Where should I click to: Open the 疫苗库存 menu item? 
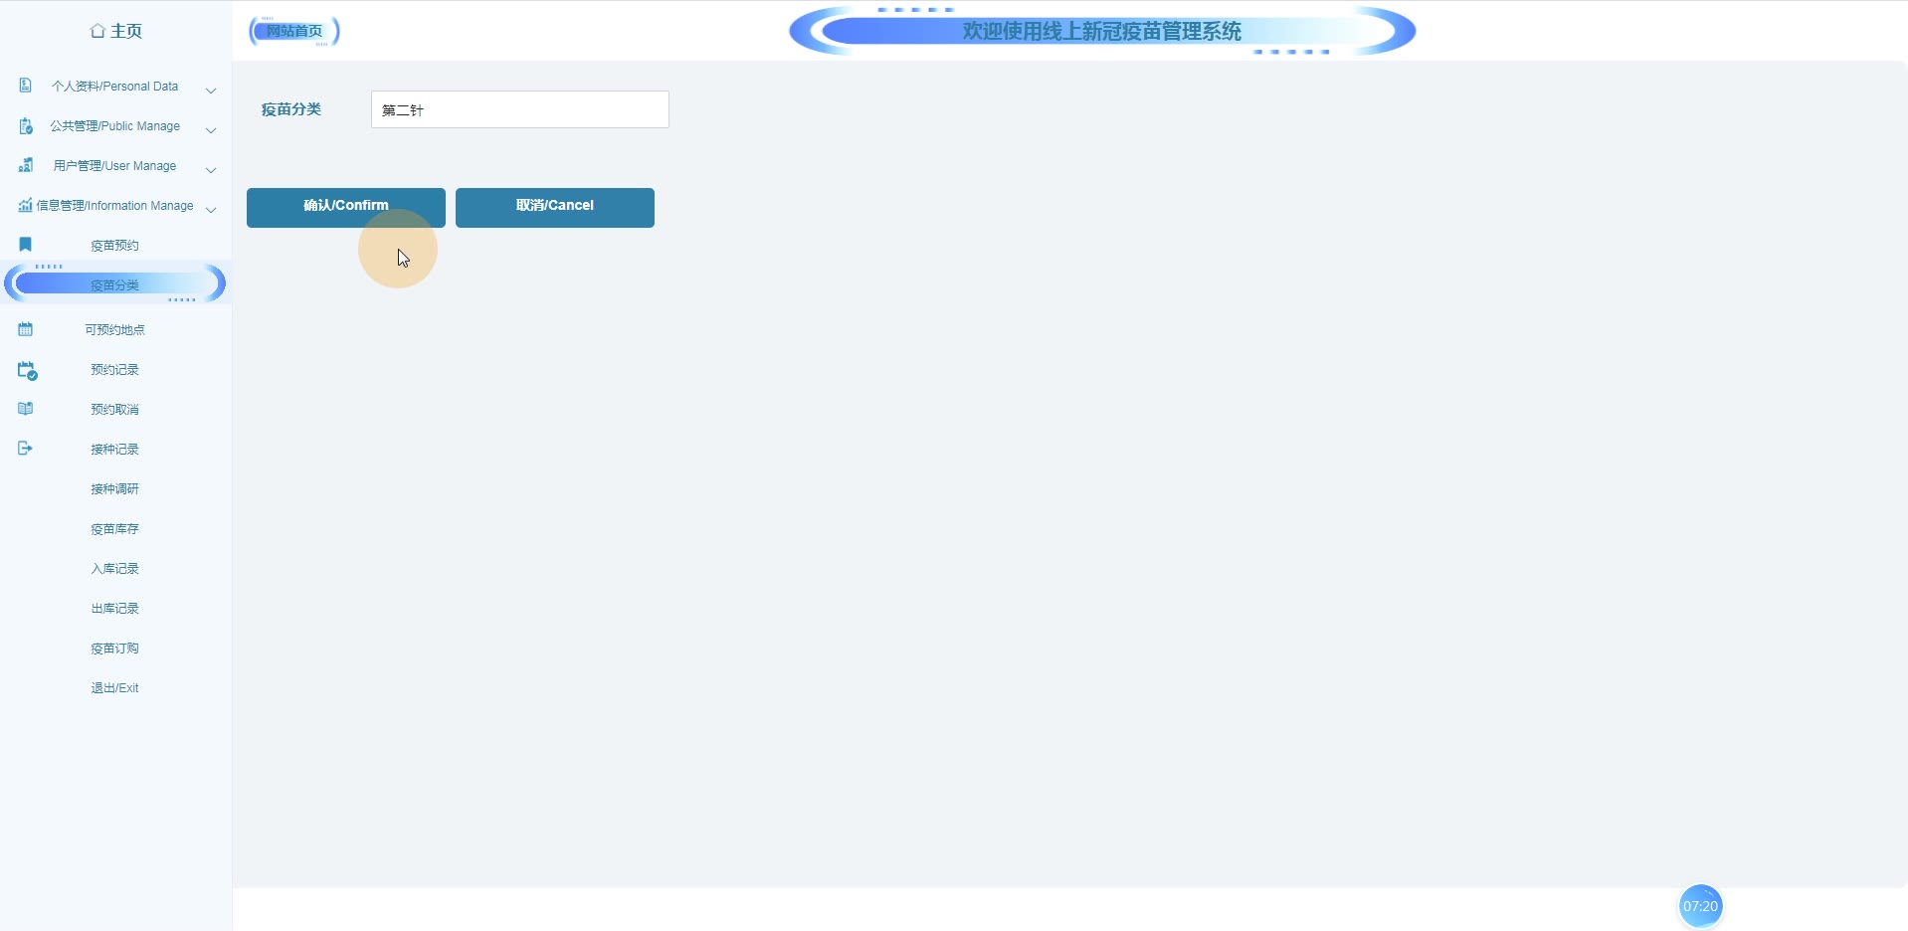[115, 528]
